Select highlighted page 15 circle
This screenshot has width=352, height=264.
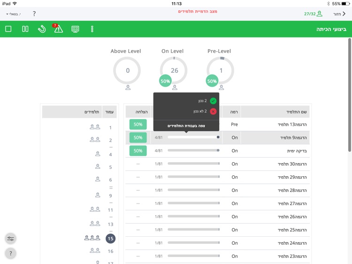click(x=110, y=239)
